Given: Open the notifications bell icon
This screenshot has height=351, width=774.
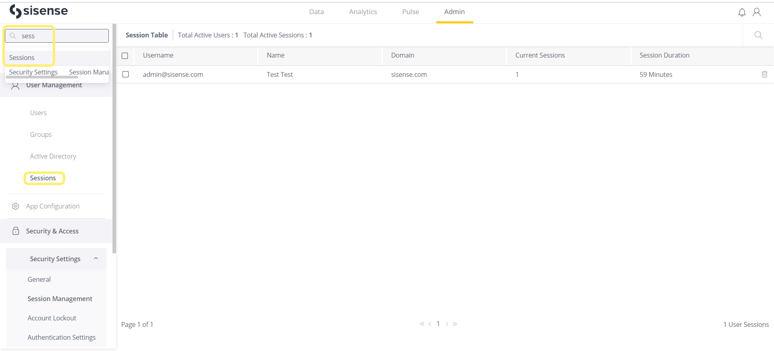Looking at the screenshot, I should tap(742, 12).
